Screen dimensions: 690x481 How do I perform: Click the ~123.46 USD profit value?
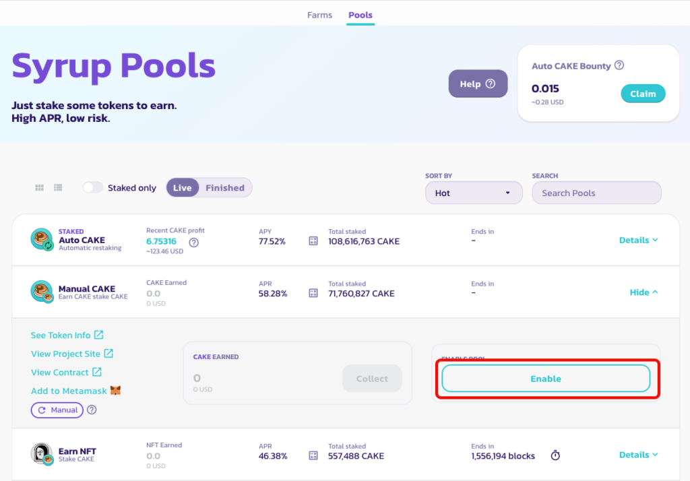[x=164, y=251]
